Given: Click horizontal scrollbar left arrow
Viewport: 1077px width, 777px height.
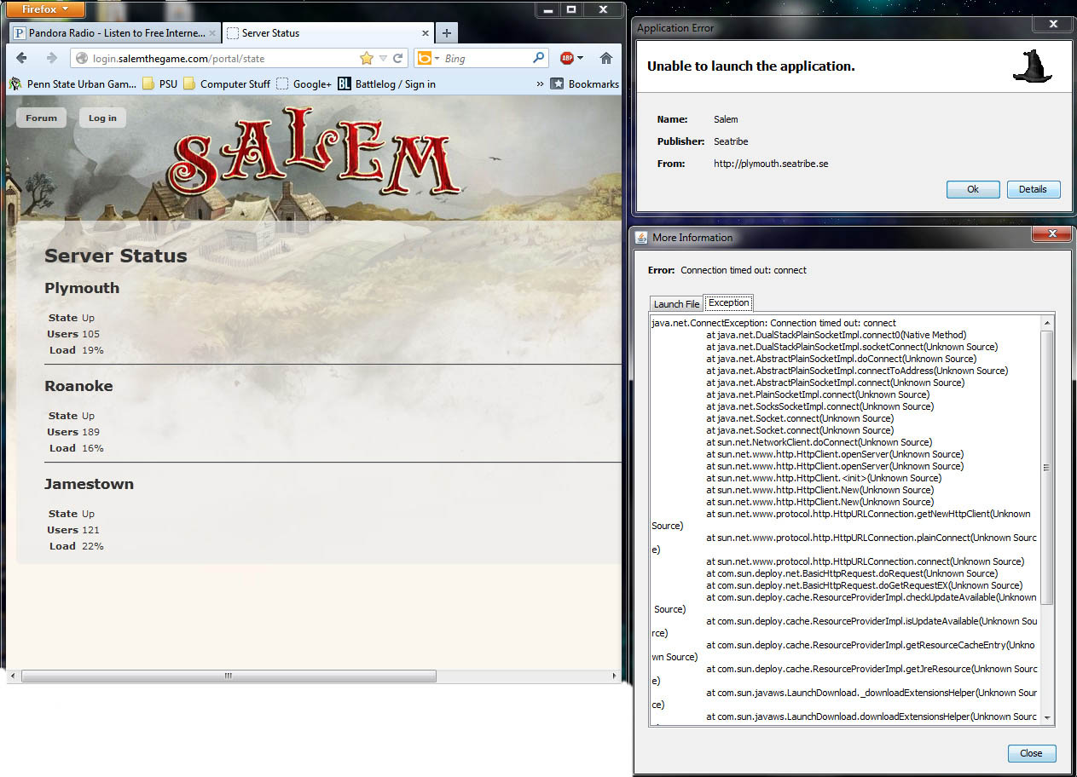Looking at the screenshot, I should [12, 676].
